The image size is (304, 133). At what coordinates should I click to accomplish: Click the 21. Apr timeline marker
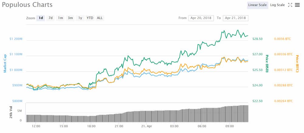(147, 126)
